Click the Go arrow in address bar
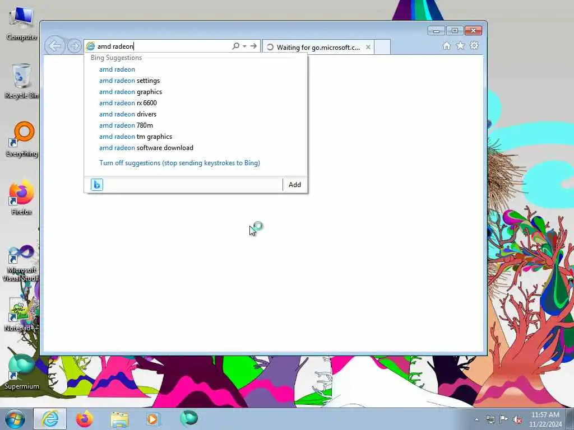 point(253,46)
